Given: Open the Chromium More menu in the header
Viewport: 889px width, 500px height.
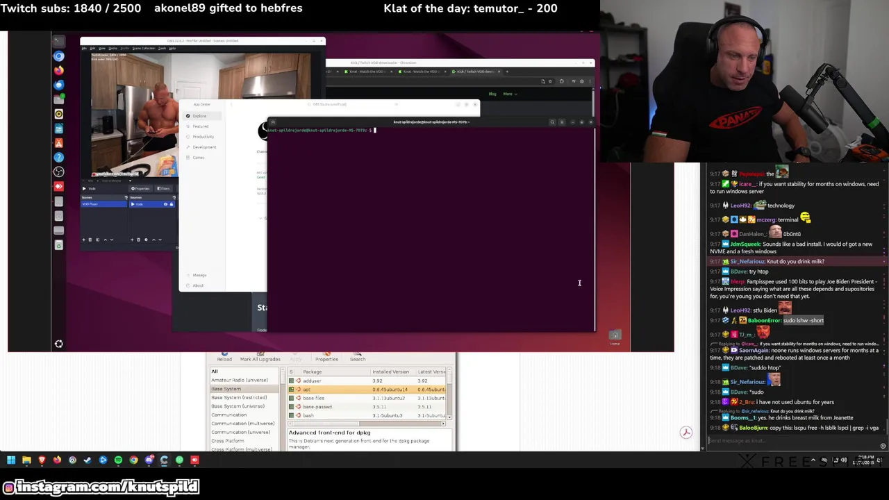Looking at the screenshot, I should click(x=510, y=94).
